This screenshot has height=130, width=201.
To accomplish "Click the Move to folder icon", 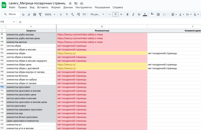I will 76,3.
